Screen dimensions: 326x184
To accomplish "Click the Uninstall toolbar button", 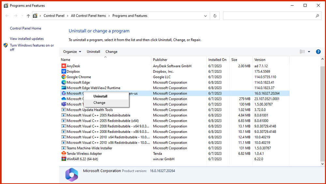I will coord(93,52).
